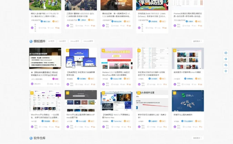Click the 模板插件 section globe icon
Viewport: 233px width, 144px height.
(31, 41)
